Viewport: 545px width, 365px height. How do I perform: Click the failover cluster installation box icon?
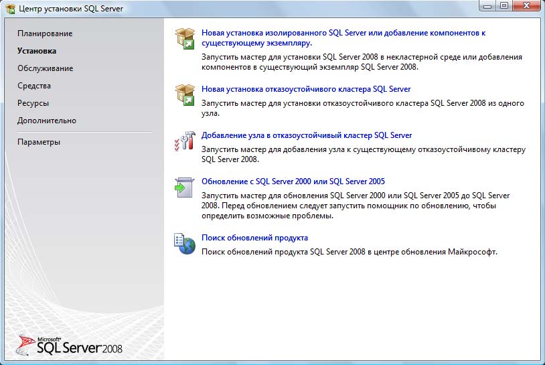(x=184, y=94)
